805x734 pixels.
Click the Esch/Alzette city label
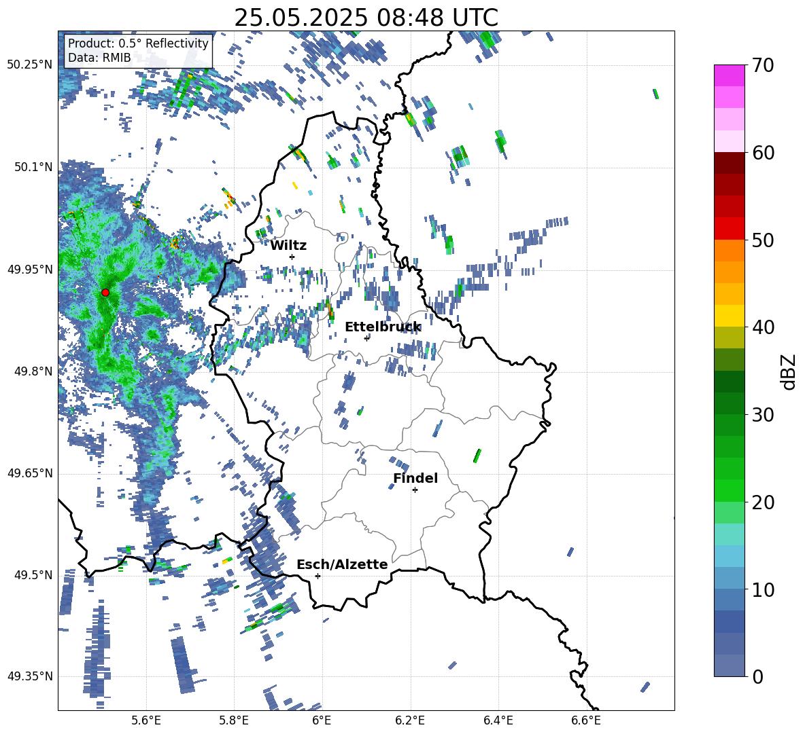[x=342, y=565]
